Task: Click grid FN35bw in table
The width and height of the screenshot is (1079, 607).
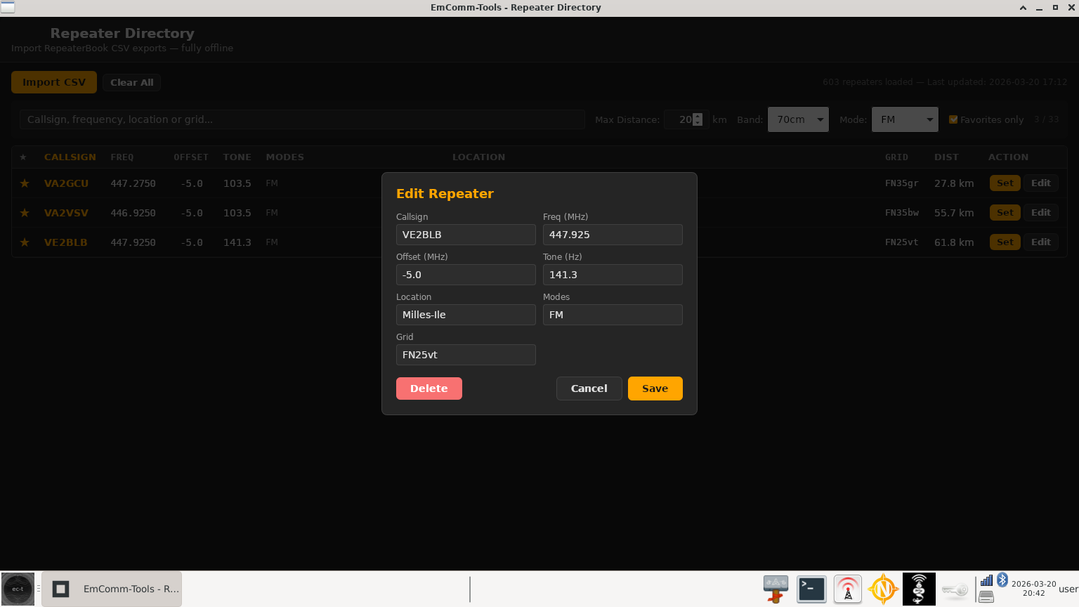Action: pos(902,213)
